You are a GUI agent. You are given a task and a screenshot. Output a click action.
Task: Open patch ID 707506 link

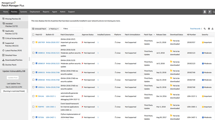[x=41, y=117]
